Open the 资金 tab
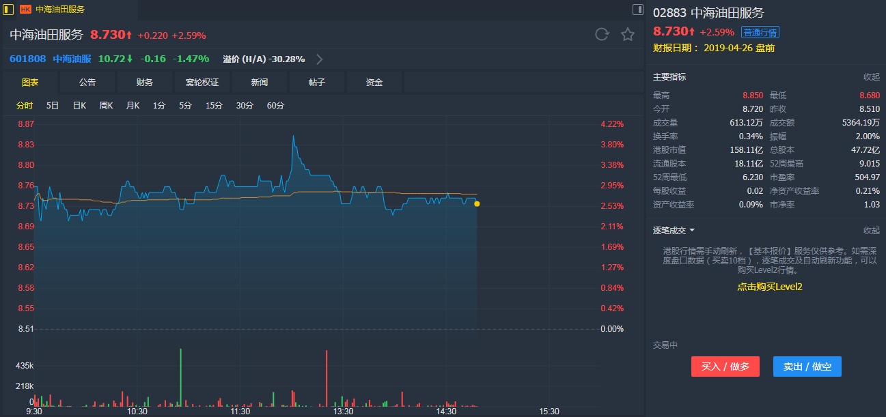This screenshot has height=417, width=886. 374,83
